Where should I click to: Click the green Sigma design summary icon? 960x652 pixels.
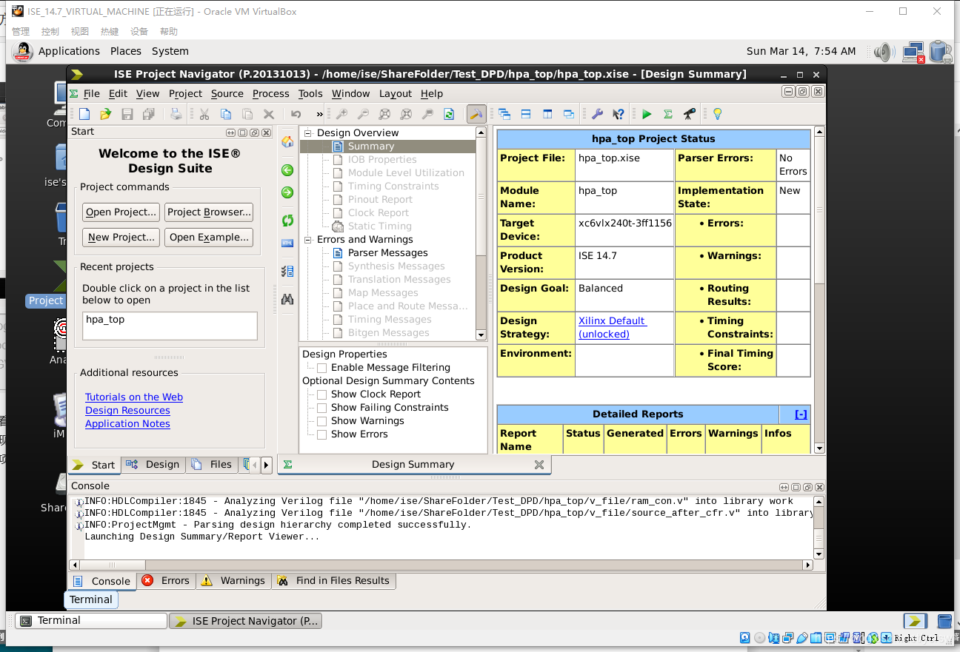(x=668, y=114)
